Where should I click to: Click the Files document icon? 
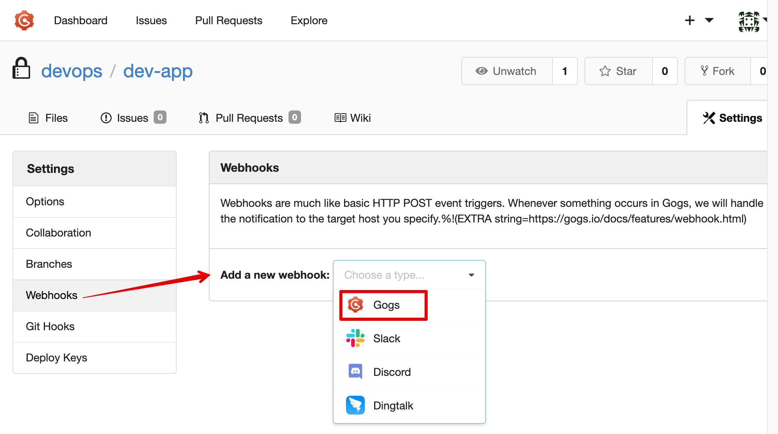pyautogui.click(x=34, y=118)
